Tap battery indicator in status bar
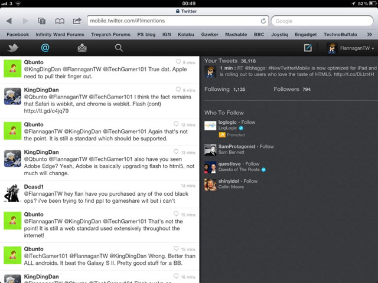The image size is (378, 283). pyautogui.click(x=373, y=4)
